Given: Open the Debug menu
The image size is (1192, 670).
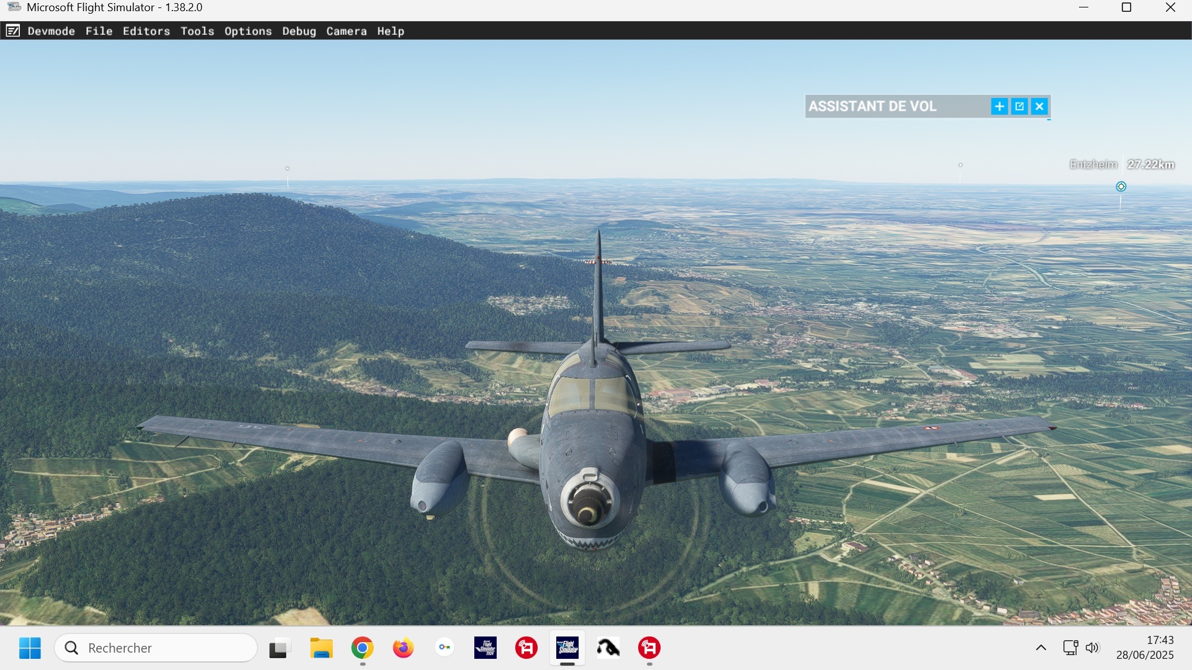Looking at the screenshot, I should pos(299,31).
